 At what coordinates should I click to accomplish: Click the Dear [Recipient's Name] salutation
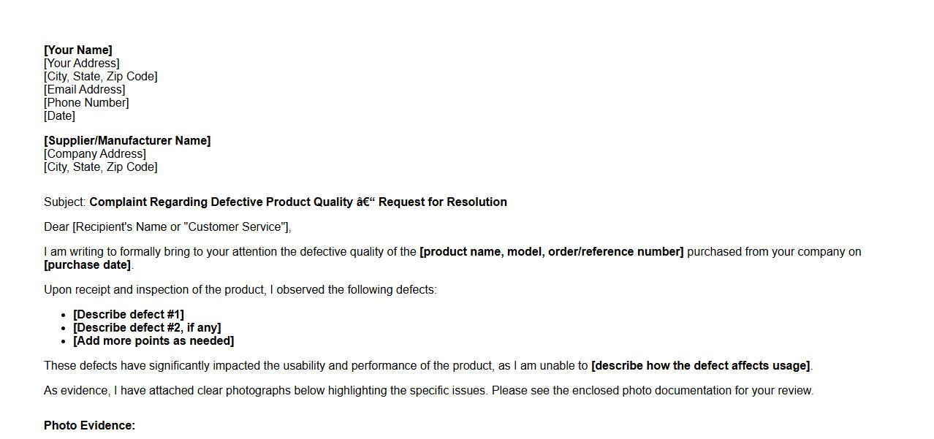click(x=167, y=226)
